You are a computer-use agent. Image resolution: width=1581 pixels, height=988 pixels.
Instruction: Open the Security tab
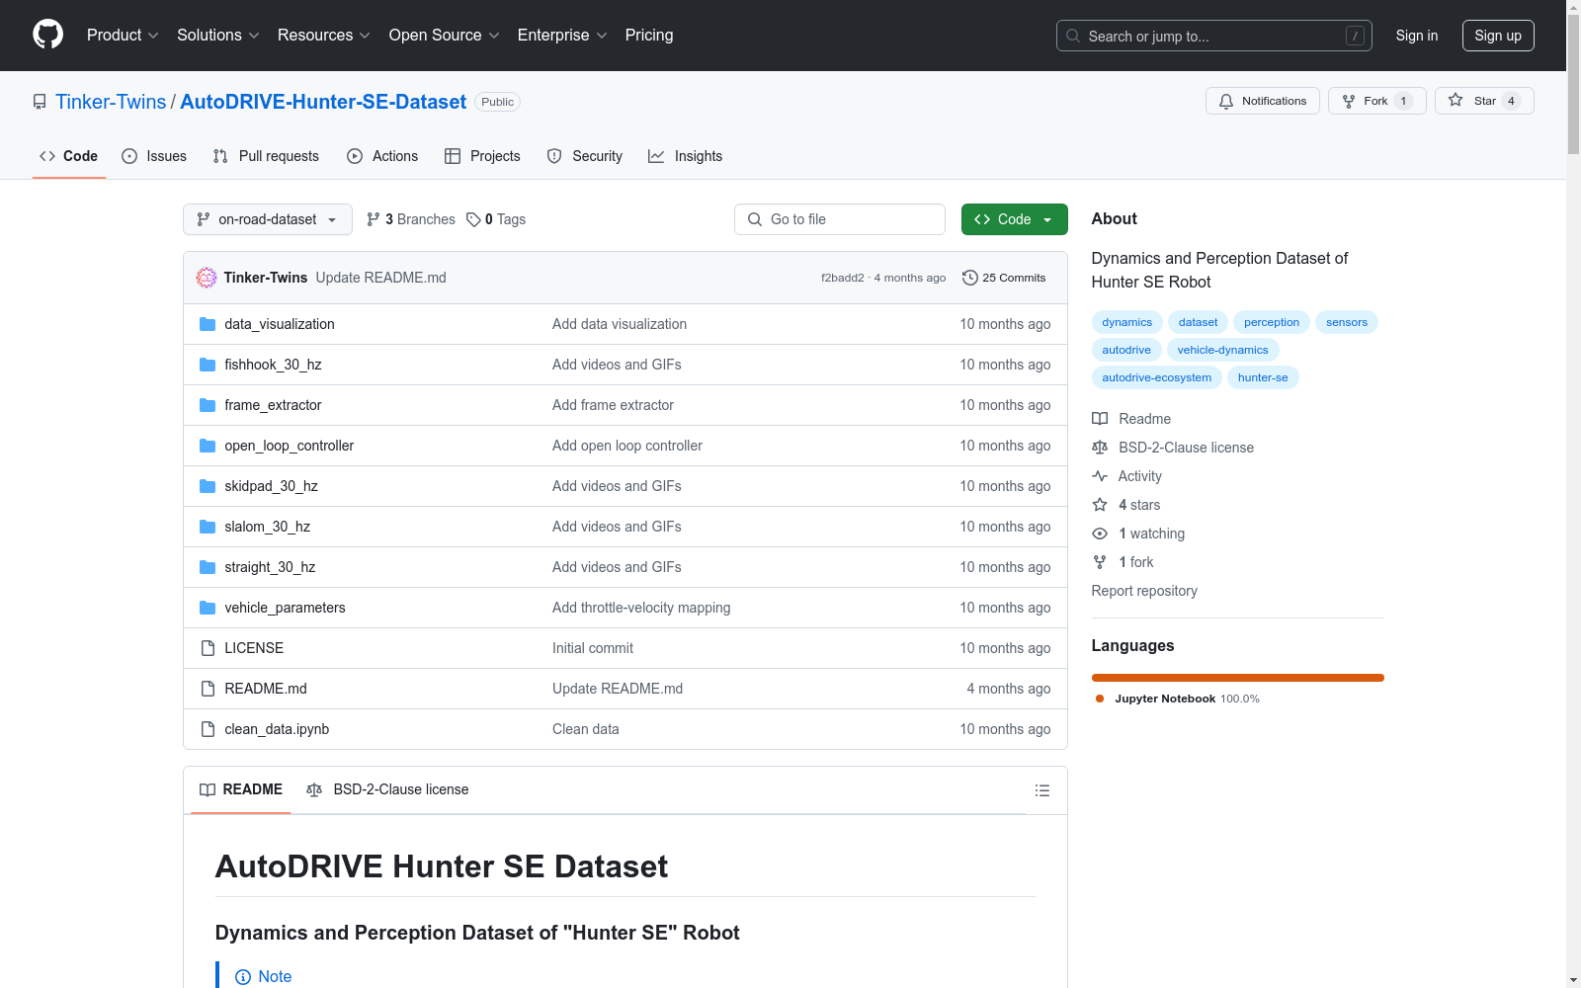click(x=585, y=156)
